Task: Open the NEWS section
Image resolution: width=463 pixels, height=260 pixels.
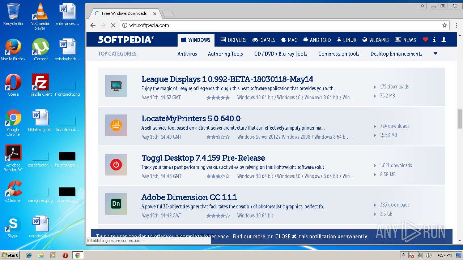Action: click(x=405, y=40)
